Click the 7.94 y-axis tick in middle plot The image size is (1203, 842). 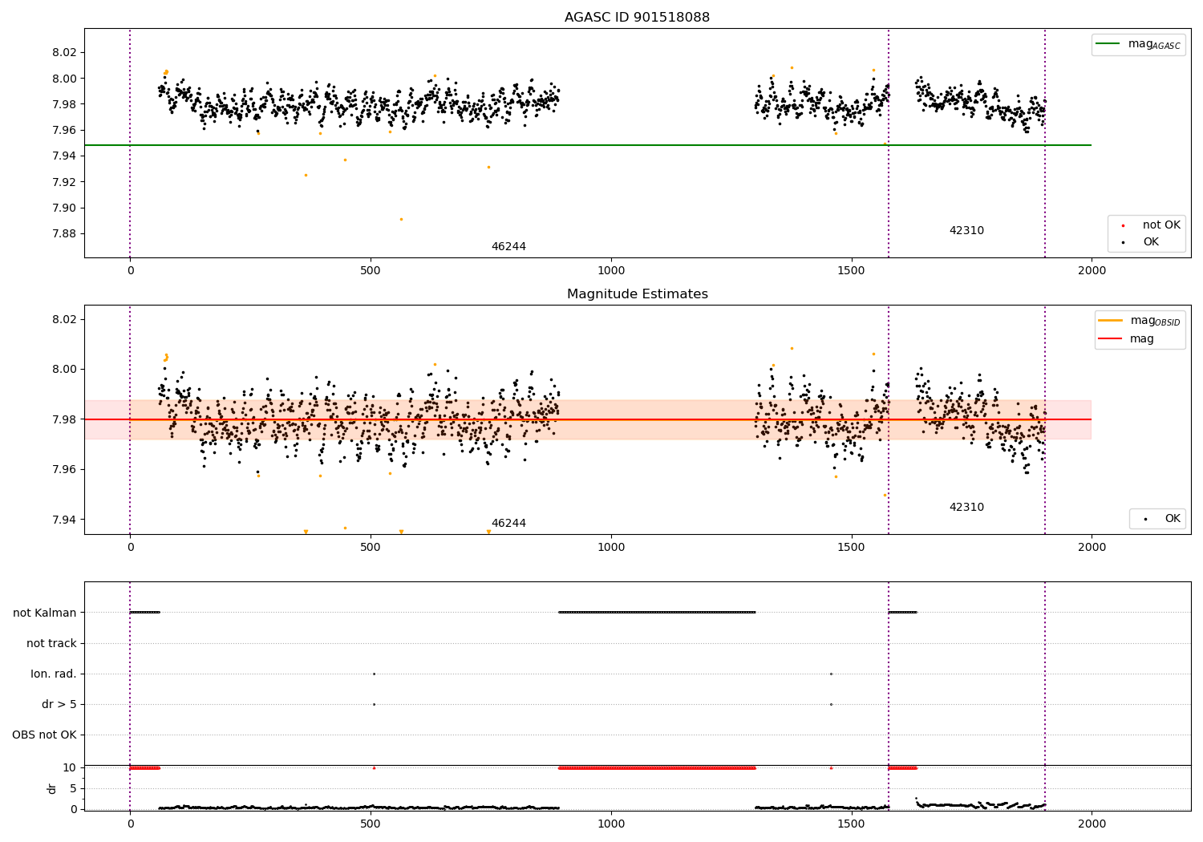64,520
